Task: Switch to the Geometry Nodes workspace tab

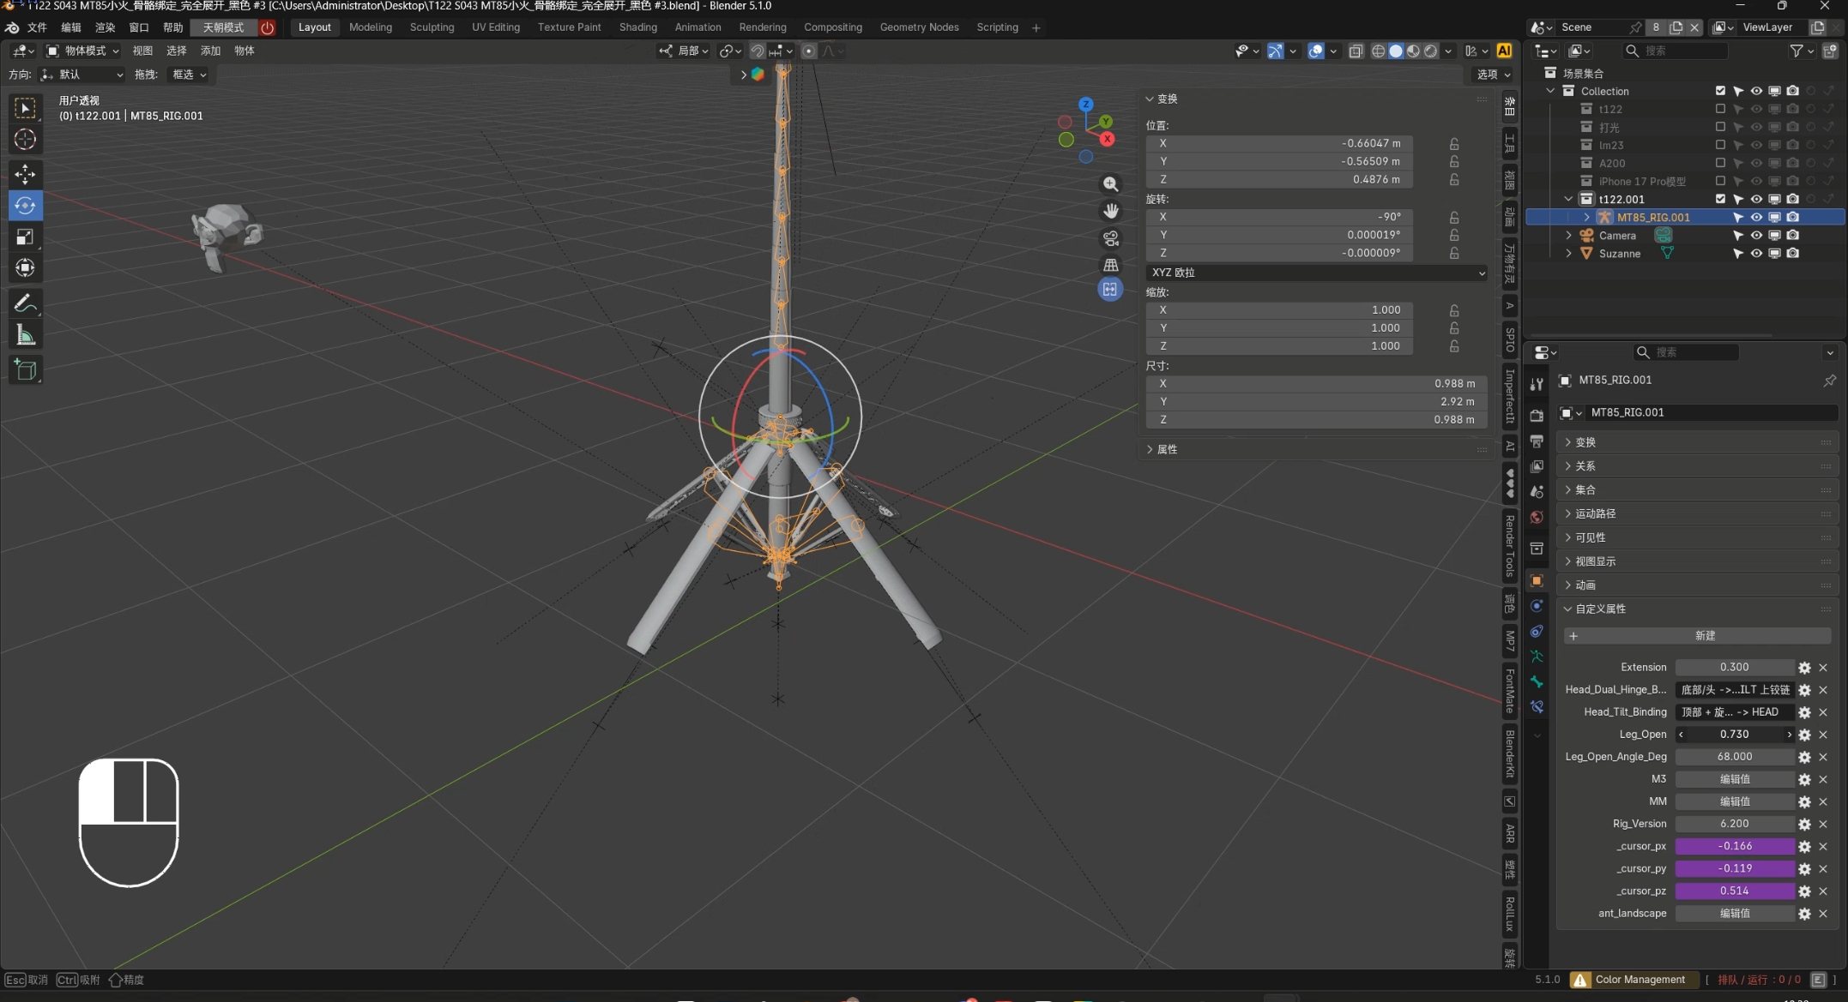Action: (919, 27)
